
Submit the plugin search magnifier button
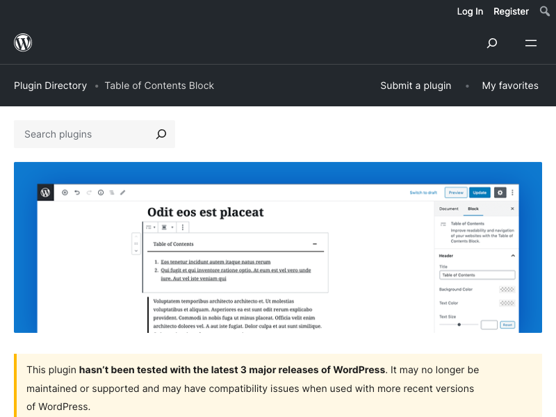point(161,134)
